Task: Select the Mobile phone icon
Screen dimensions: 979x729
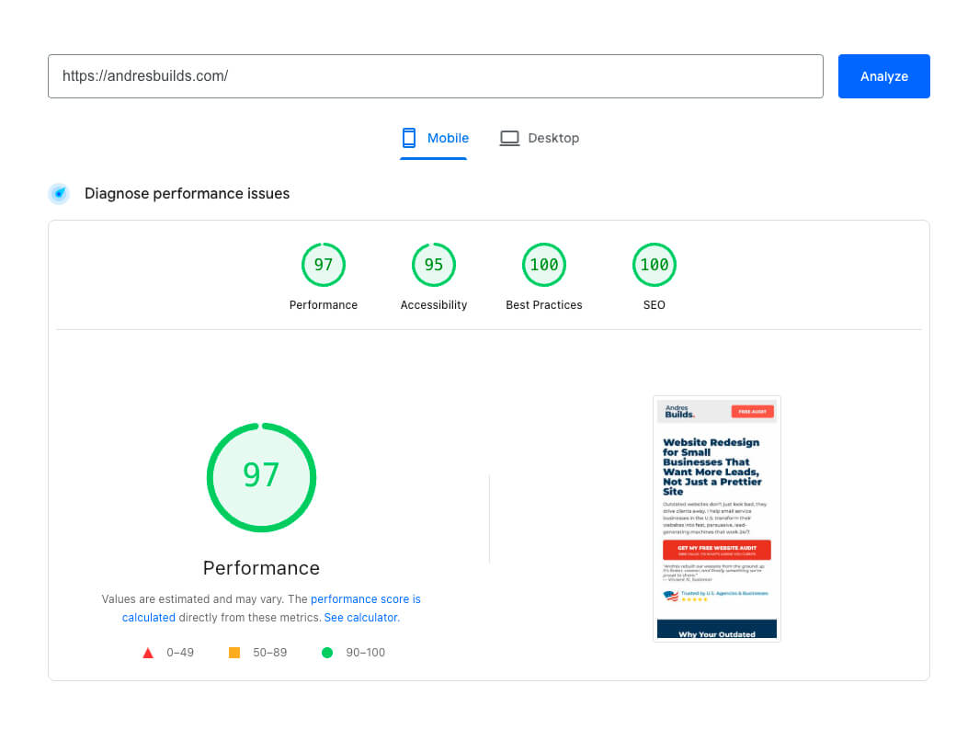Action: coord(408,137)
